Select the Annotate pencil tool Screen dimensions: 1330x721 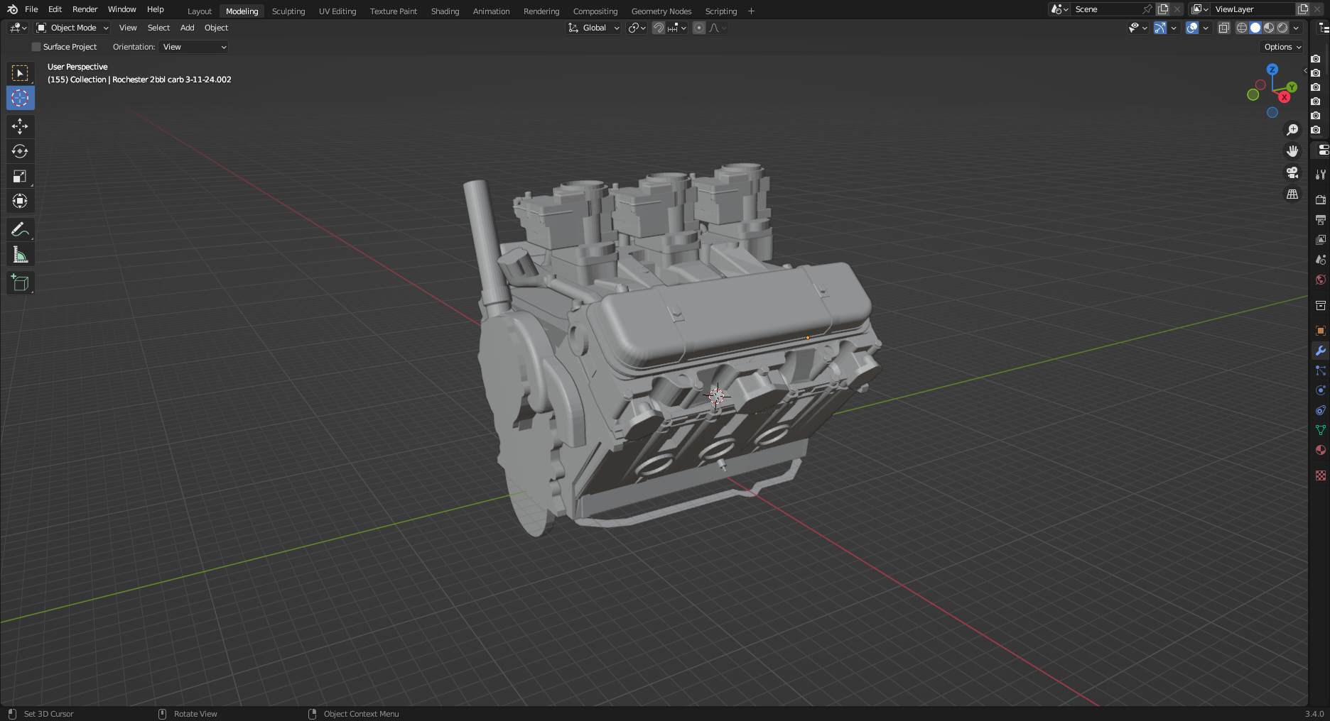tap(20, 229)
